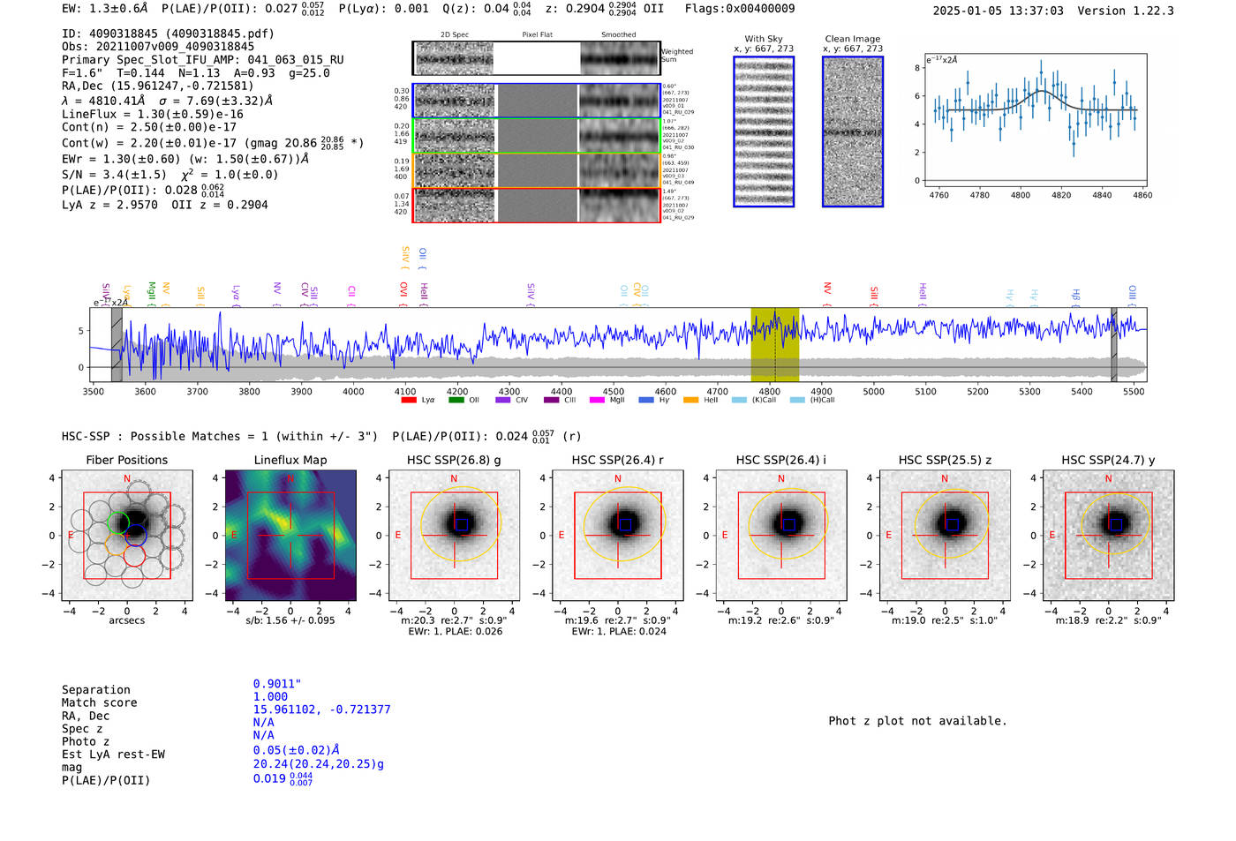Click the Separation value 0.9011"
Viewport: 1236px width, 841px height.
click(277, 684)
